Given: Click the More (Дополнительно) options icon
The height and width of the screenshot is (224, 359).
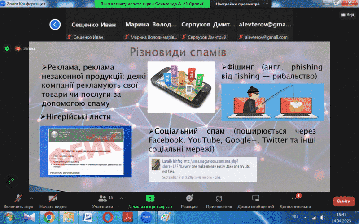Looking at the screenshot, I should [294, 201].
